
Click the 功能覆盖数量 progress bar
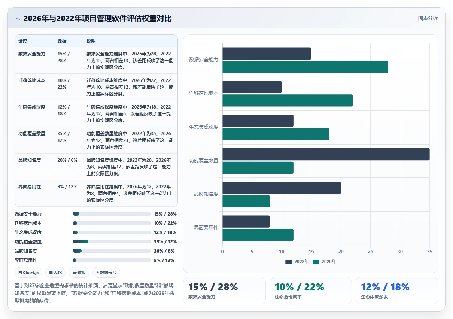(x=112, y=242)
